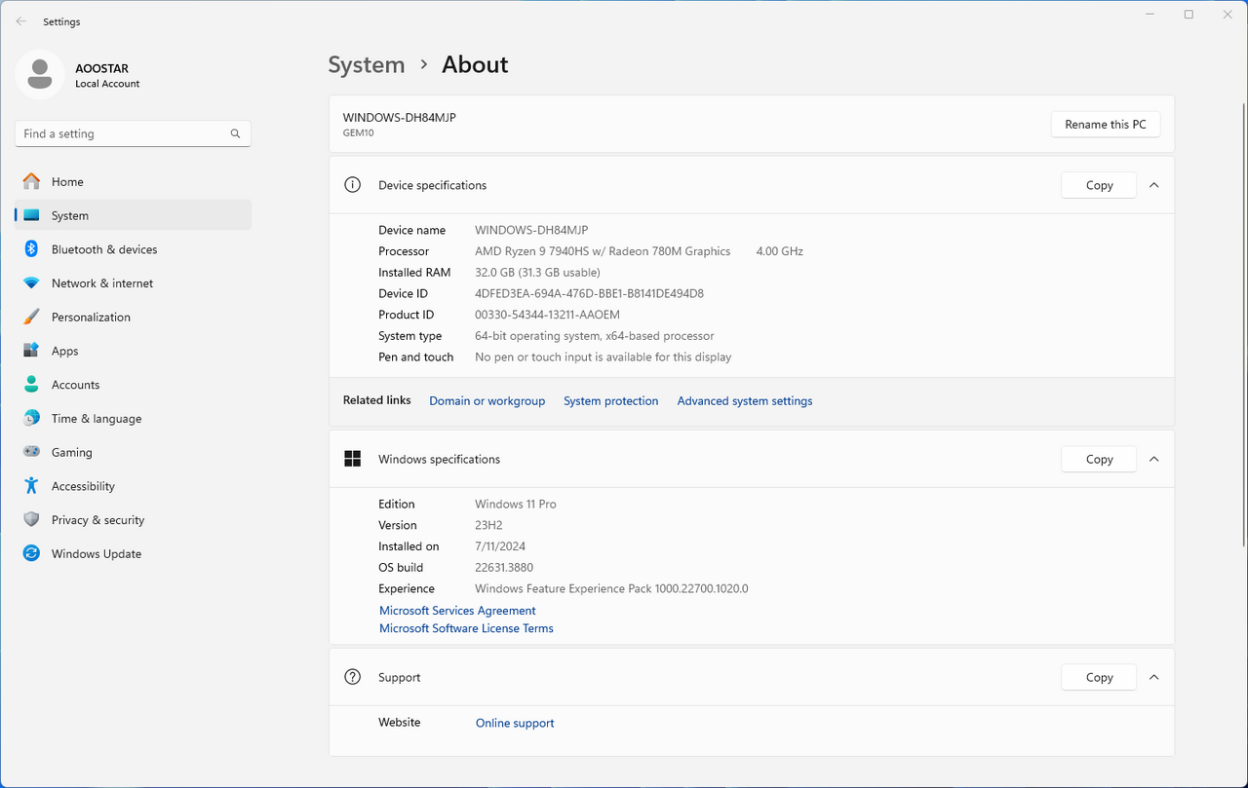
Task: Click the Gaming controller icon
Action: tap(32, 452)
